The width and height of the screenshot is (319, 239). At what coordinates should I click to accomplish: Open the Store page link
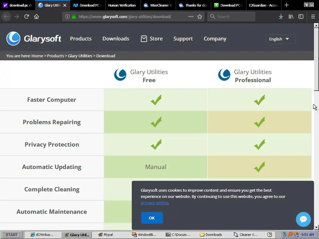(156, 39)
